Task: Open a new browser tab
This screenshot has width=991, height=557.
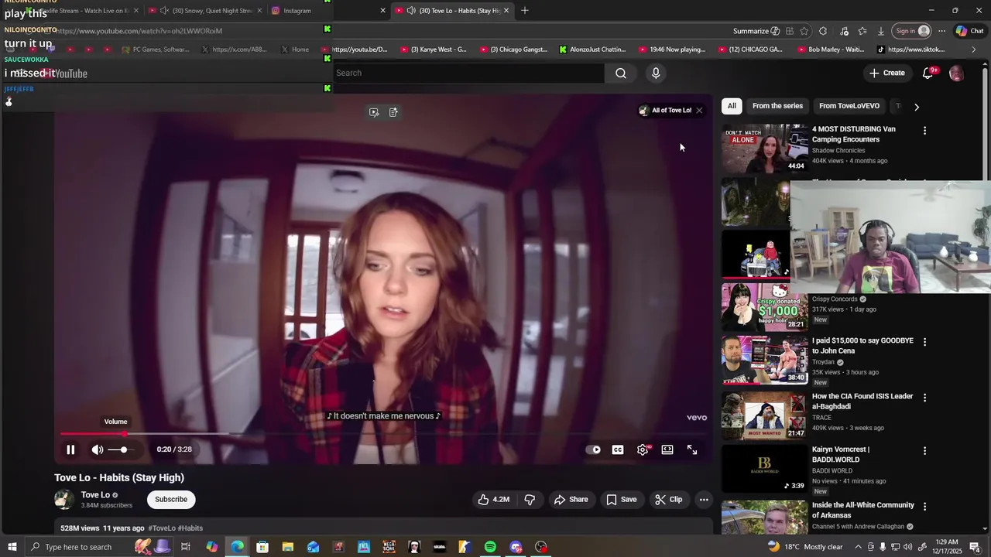Action: [x=525, y=11]
